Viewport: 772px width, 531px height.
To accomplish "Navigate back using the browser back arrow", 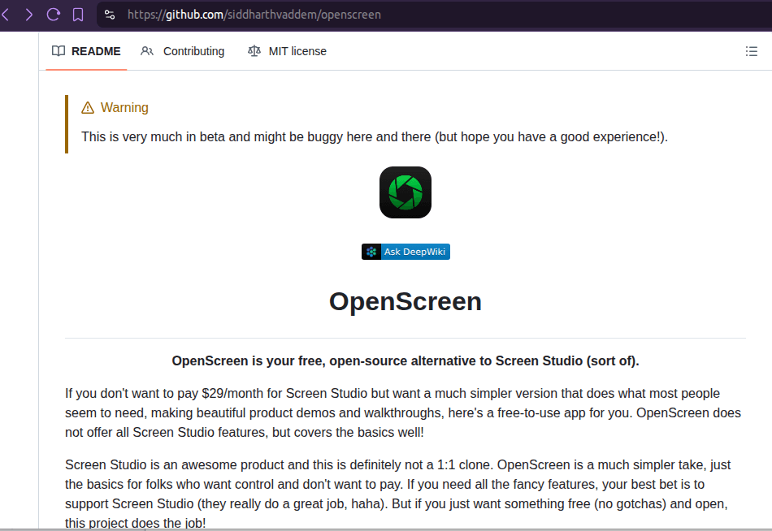I will point(7,14).
